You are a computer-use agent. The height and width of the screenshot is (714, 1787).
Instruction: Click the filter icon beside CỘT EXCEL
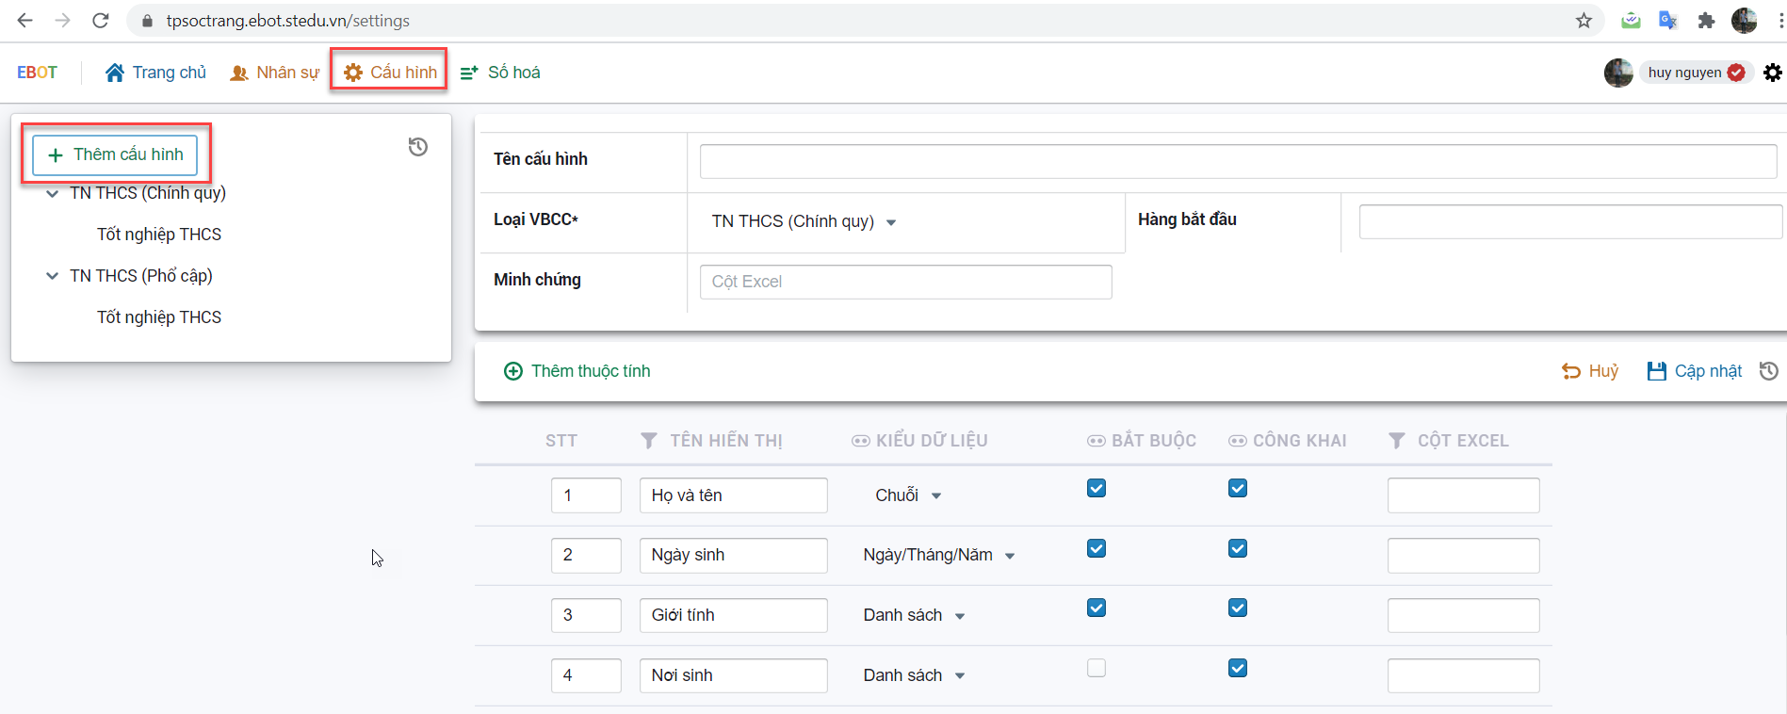[x=1397, y=441]
